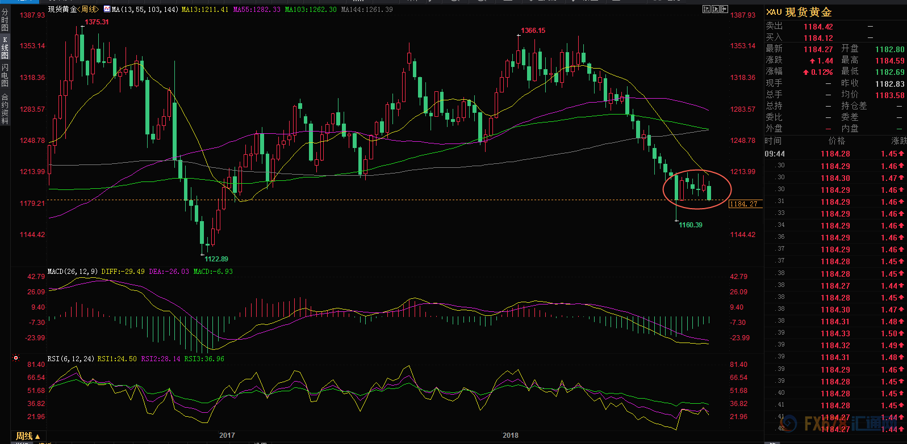Click the 开盘 value 1182.80
The height and width of the screenshot is (444, 907).
890,49
